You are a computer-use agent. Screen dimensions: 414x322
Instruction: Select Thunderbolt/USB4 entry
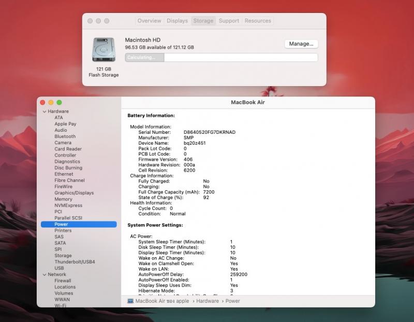coord(75,262)
